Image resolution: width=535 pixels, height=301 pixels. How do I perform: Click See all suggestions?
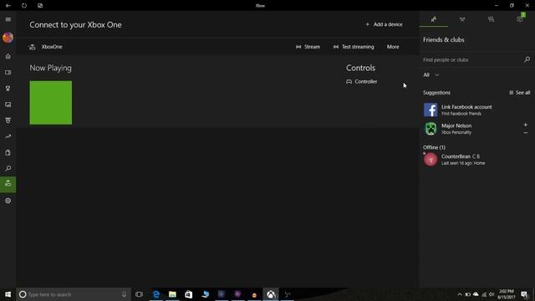pos(520,93)
